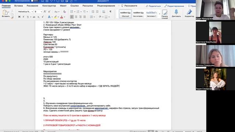Image resolution: width=235 pixels, height=132 pixels.
Task: Select Юлия Мальчугина's video thumbnail
Action: point(215,10)
